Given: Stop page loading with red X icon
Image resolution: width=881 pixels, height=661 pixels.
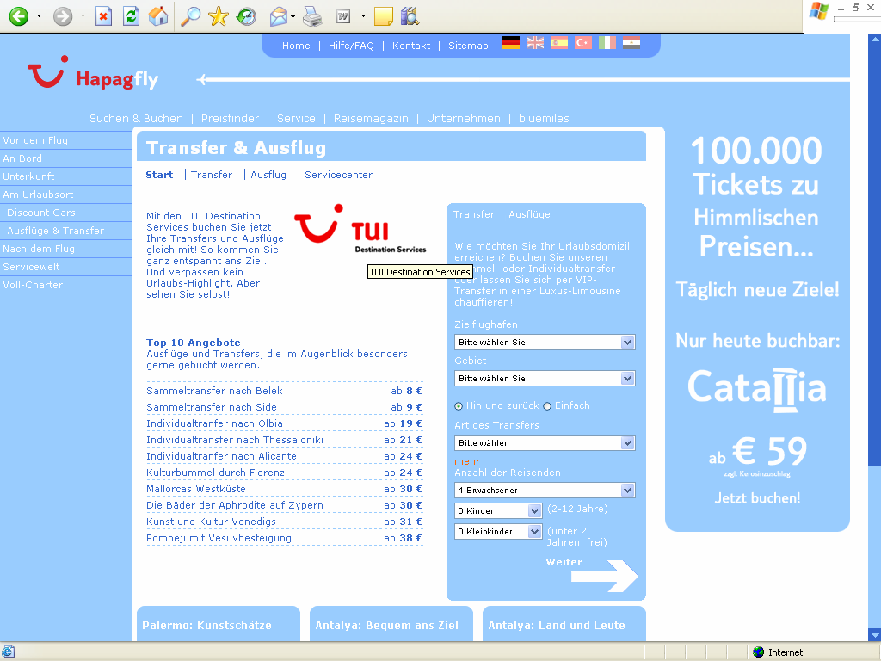Looking at the screenshot, I should click(x=103, y=16).
